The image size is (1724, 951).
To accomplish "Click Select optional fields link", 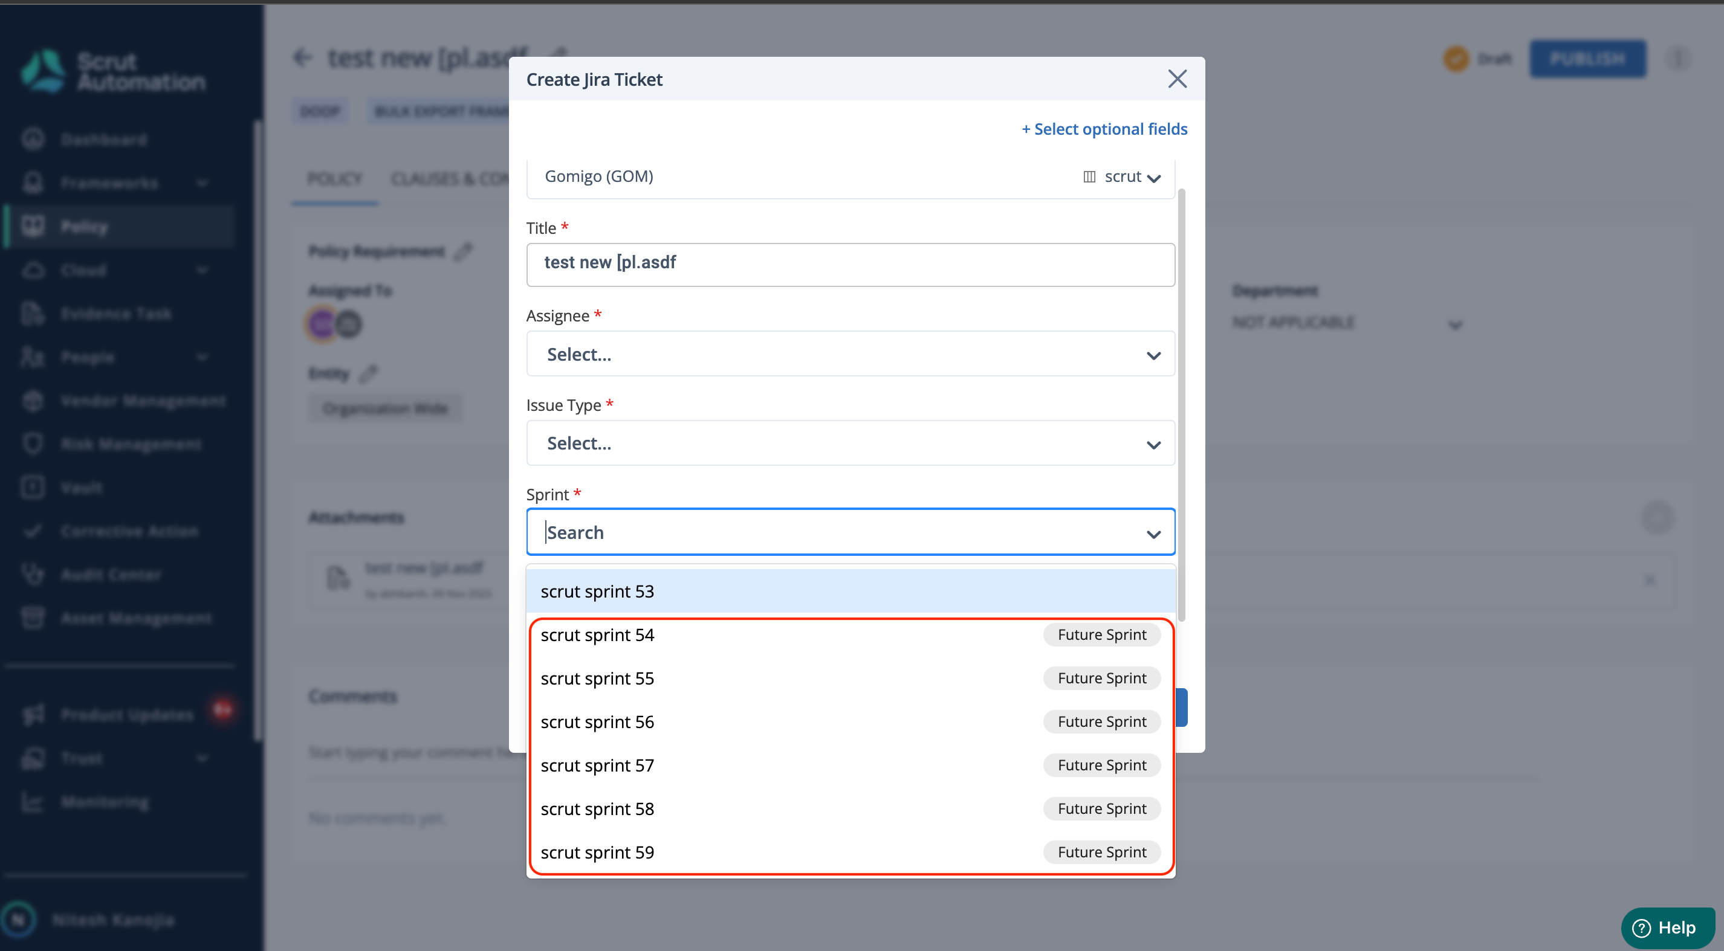I will 1104,129.
